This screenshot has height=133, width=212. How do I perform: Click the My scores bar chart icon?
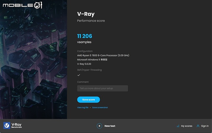click(x=178, y=126)
